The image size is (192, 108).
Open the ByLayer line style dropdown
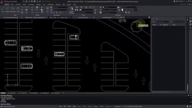pyautogui.click(x=109, y=10)
